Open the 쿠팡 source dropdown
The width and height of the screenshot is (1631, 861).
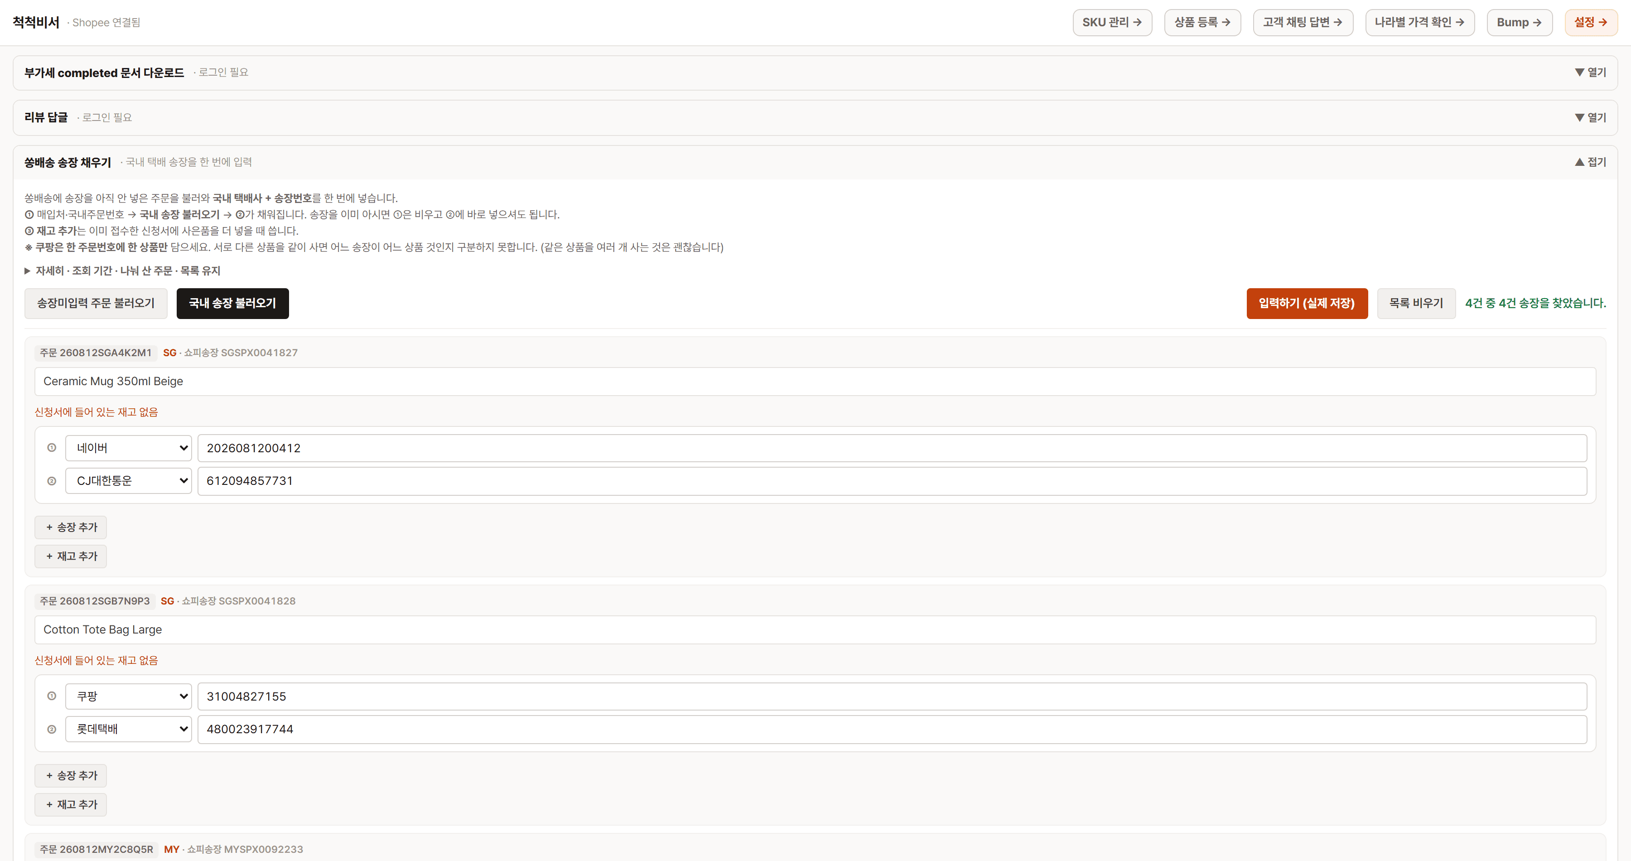pos(129,697)
